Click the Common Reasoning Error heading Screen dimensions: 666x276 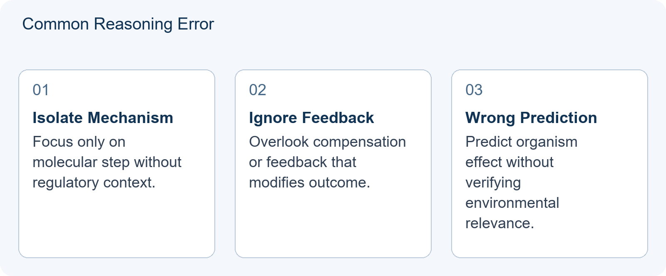pyautogui.click(x=118, y=24)
